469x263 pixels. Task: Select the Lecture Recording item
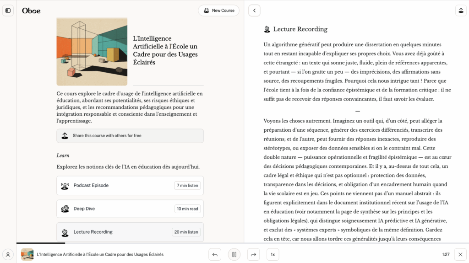coord(130,232)
